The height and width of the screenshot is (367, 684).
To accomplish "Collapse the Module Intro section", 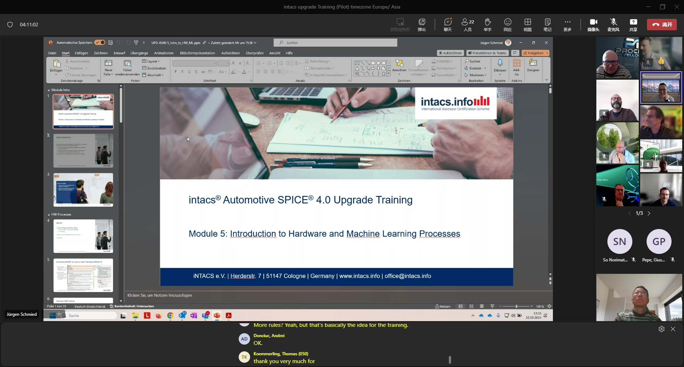I will coord(49,90).
